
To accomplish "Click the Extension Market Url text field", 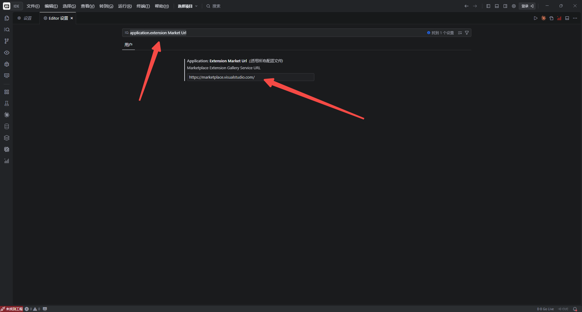I will tap(250, 77).
